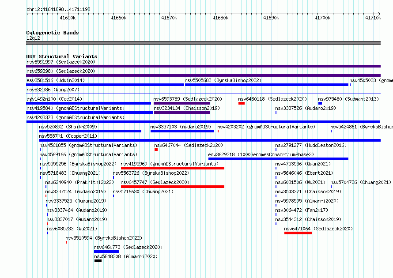This screenshot has height=278, width=393.
Task: Click the 41700k ruler tick label
Action: click(322, 18)
